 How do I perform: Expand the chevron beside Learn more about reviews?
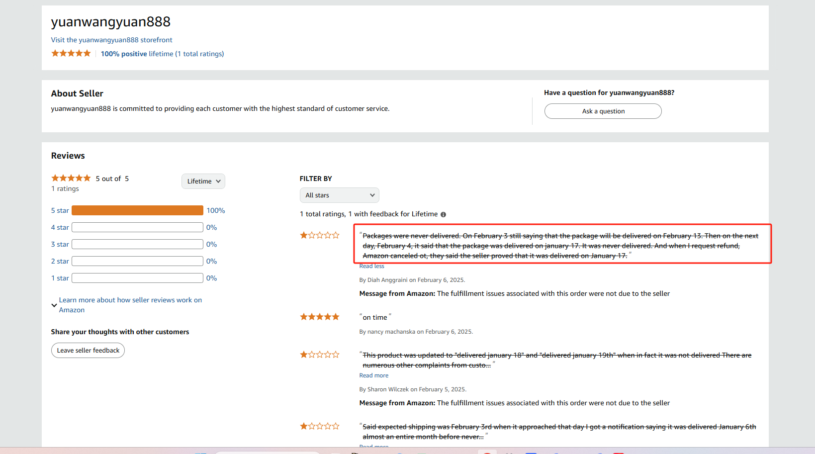pos(54,305)
